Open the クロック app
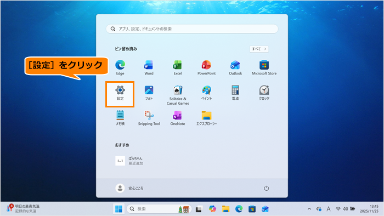Image resolution: width=384 pixels, height=216 pixels. [x=264, y=93]
